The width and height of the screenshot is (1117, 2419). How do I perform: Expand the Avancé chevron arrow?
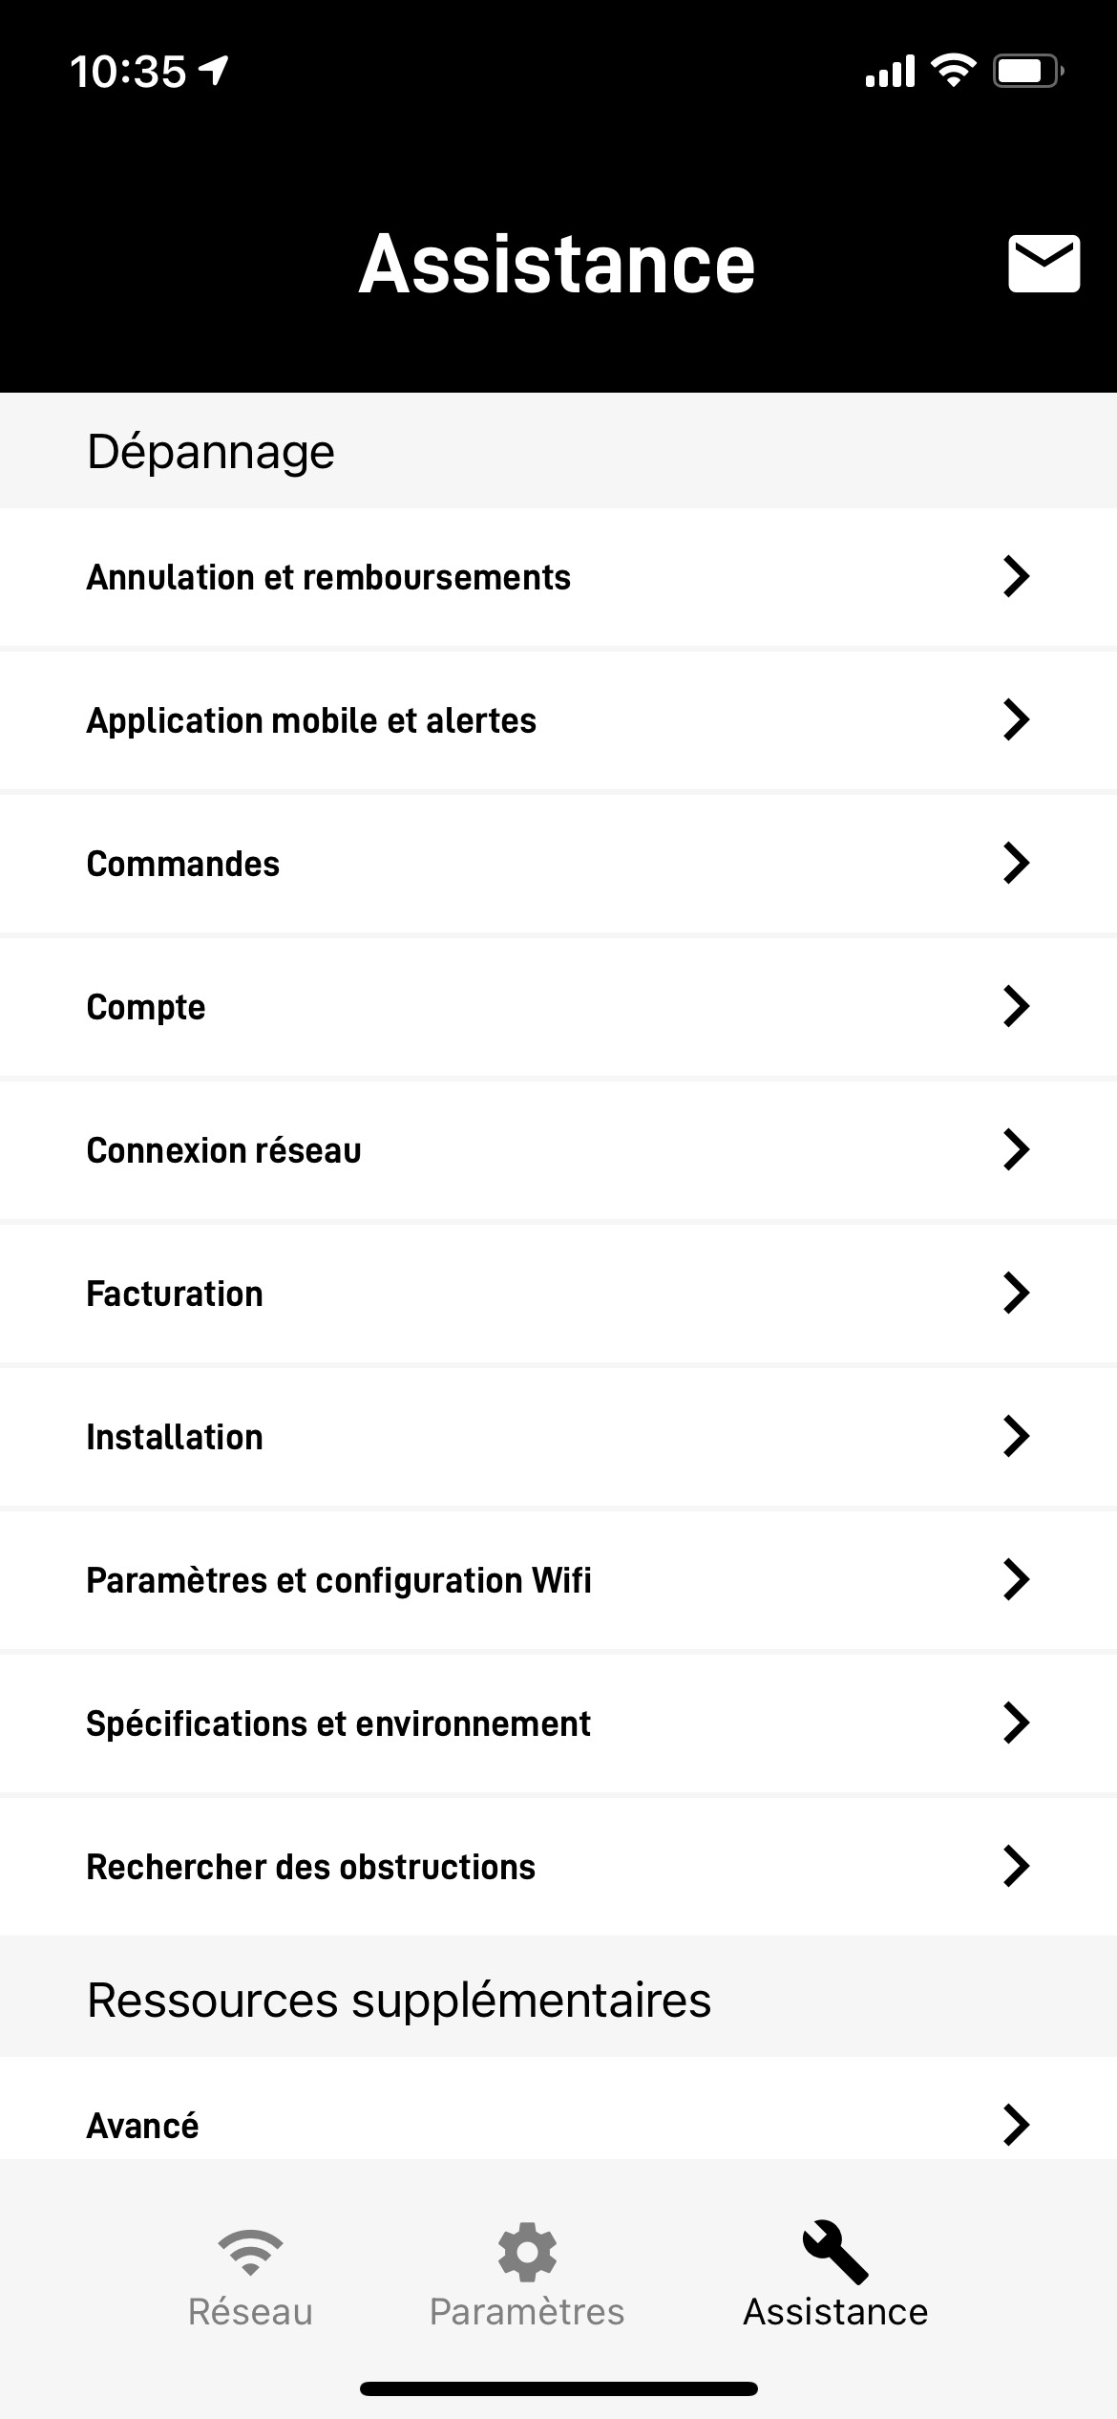pyautogui.click(x=1016, y=2125)
